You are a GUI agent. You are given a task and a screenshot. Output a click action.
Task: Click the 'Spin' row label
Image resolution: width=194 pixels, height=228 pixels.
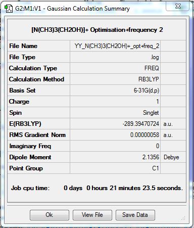click(x=16, y=113)
